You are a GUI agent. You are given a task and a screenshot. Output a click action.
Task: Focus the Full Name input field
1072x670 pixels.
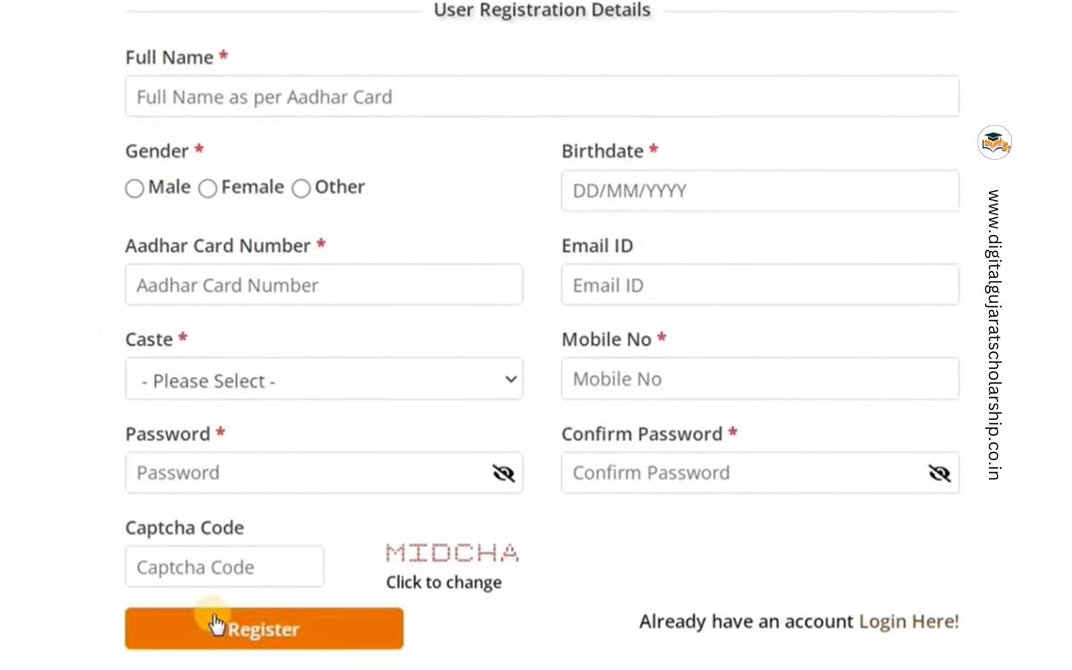pos(541,96)
